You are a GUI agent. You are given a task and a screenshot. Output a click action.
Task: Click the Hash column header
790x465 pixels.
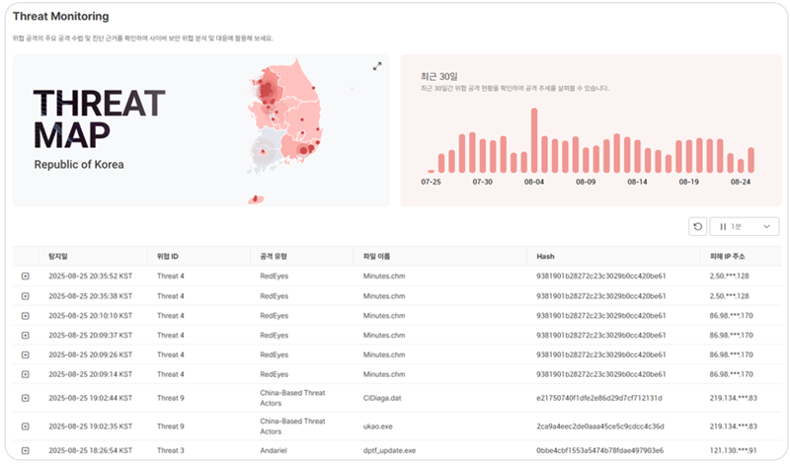545,257
